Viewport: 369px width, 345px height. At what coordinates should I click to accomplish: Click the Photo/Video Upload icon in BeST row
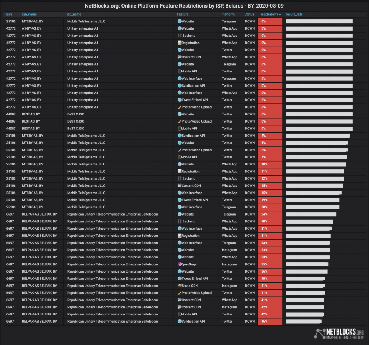[x=179, y=121]
